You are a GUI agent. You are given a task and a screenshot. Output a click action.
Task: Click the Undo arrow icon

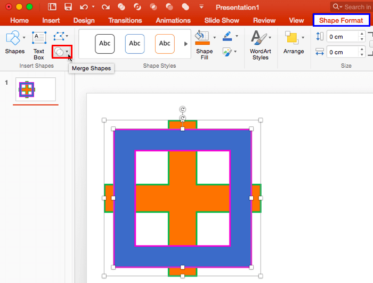(x=84, y=7)
